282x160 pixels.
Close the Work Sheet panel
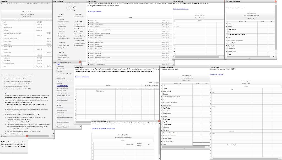(27, 136)
